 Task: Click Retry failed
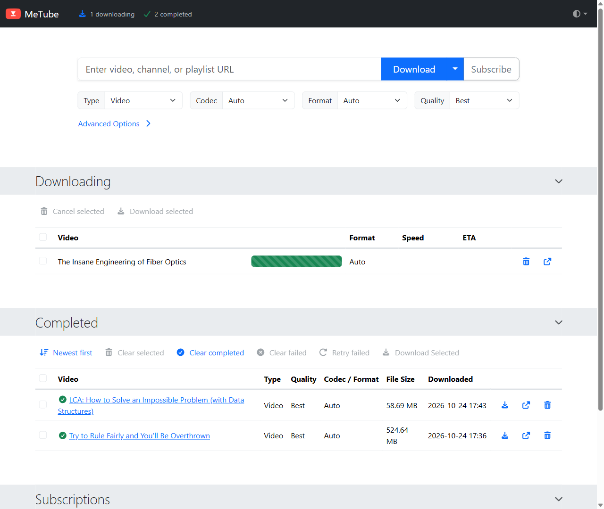[x=344, y=353]
